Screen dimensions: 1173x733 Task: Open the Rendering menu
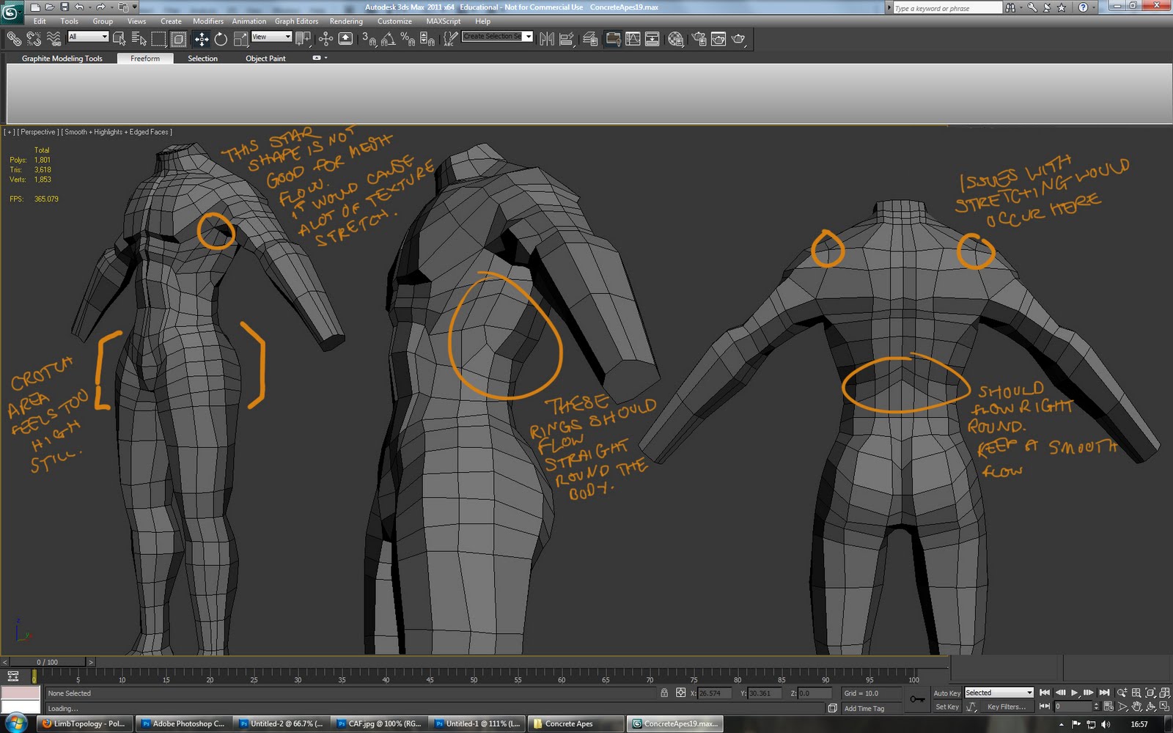(345, 21)
